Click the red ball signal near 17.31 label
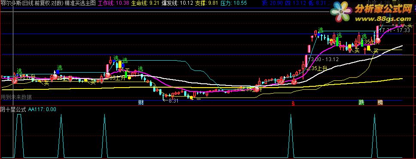The width and height of the screenshot is (416, 159). 378,41
